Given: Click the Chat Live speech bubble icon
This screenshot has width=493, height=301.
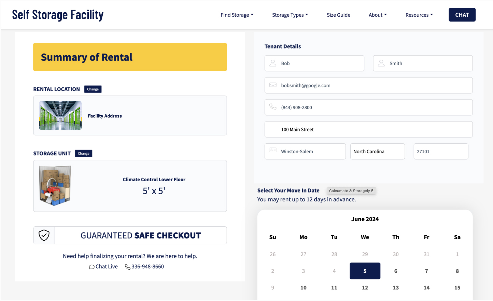Looking at the screenshot, I should pos(91,267).
